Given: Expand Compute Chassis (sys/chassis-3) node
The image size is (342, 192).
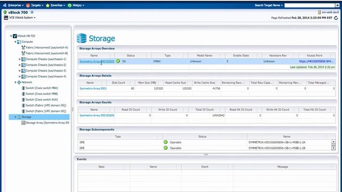Looking at the screenshot, I should (20, 71).
